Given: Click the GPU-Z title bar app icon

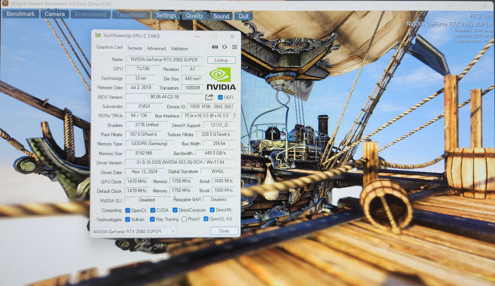Looking at the screenshot, I should [98, 36].
